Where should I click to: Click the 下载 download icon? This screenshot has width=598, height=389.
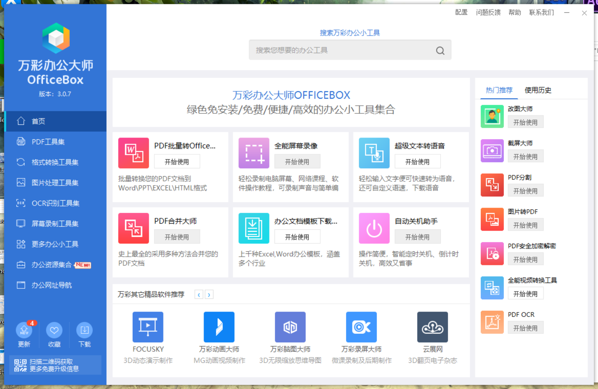click(x=84, y=330)
